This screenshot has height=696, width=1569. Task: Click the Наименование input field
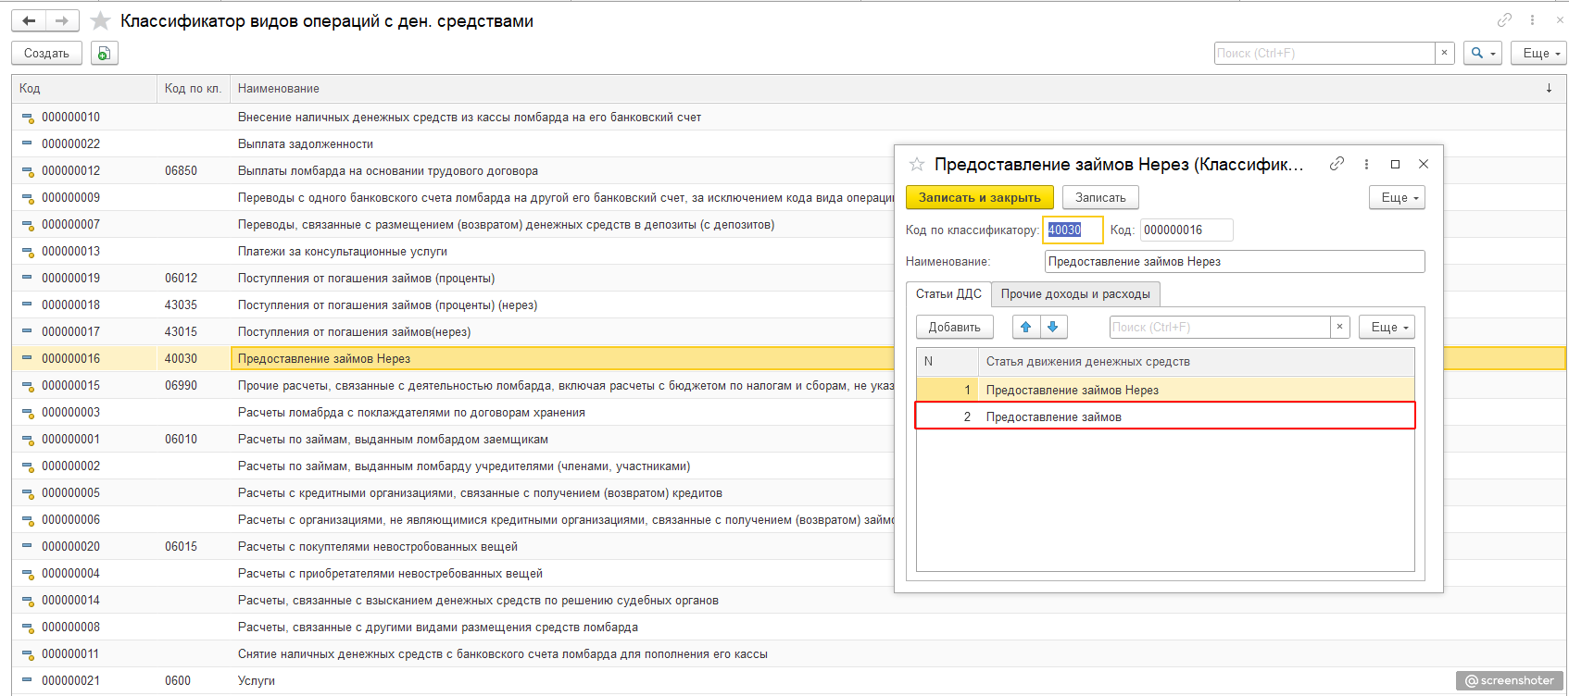point(1235,262)
